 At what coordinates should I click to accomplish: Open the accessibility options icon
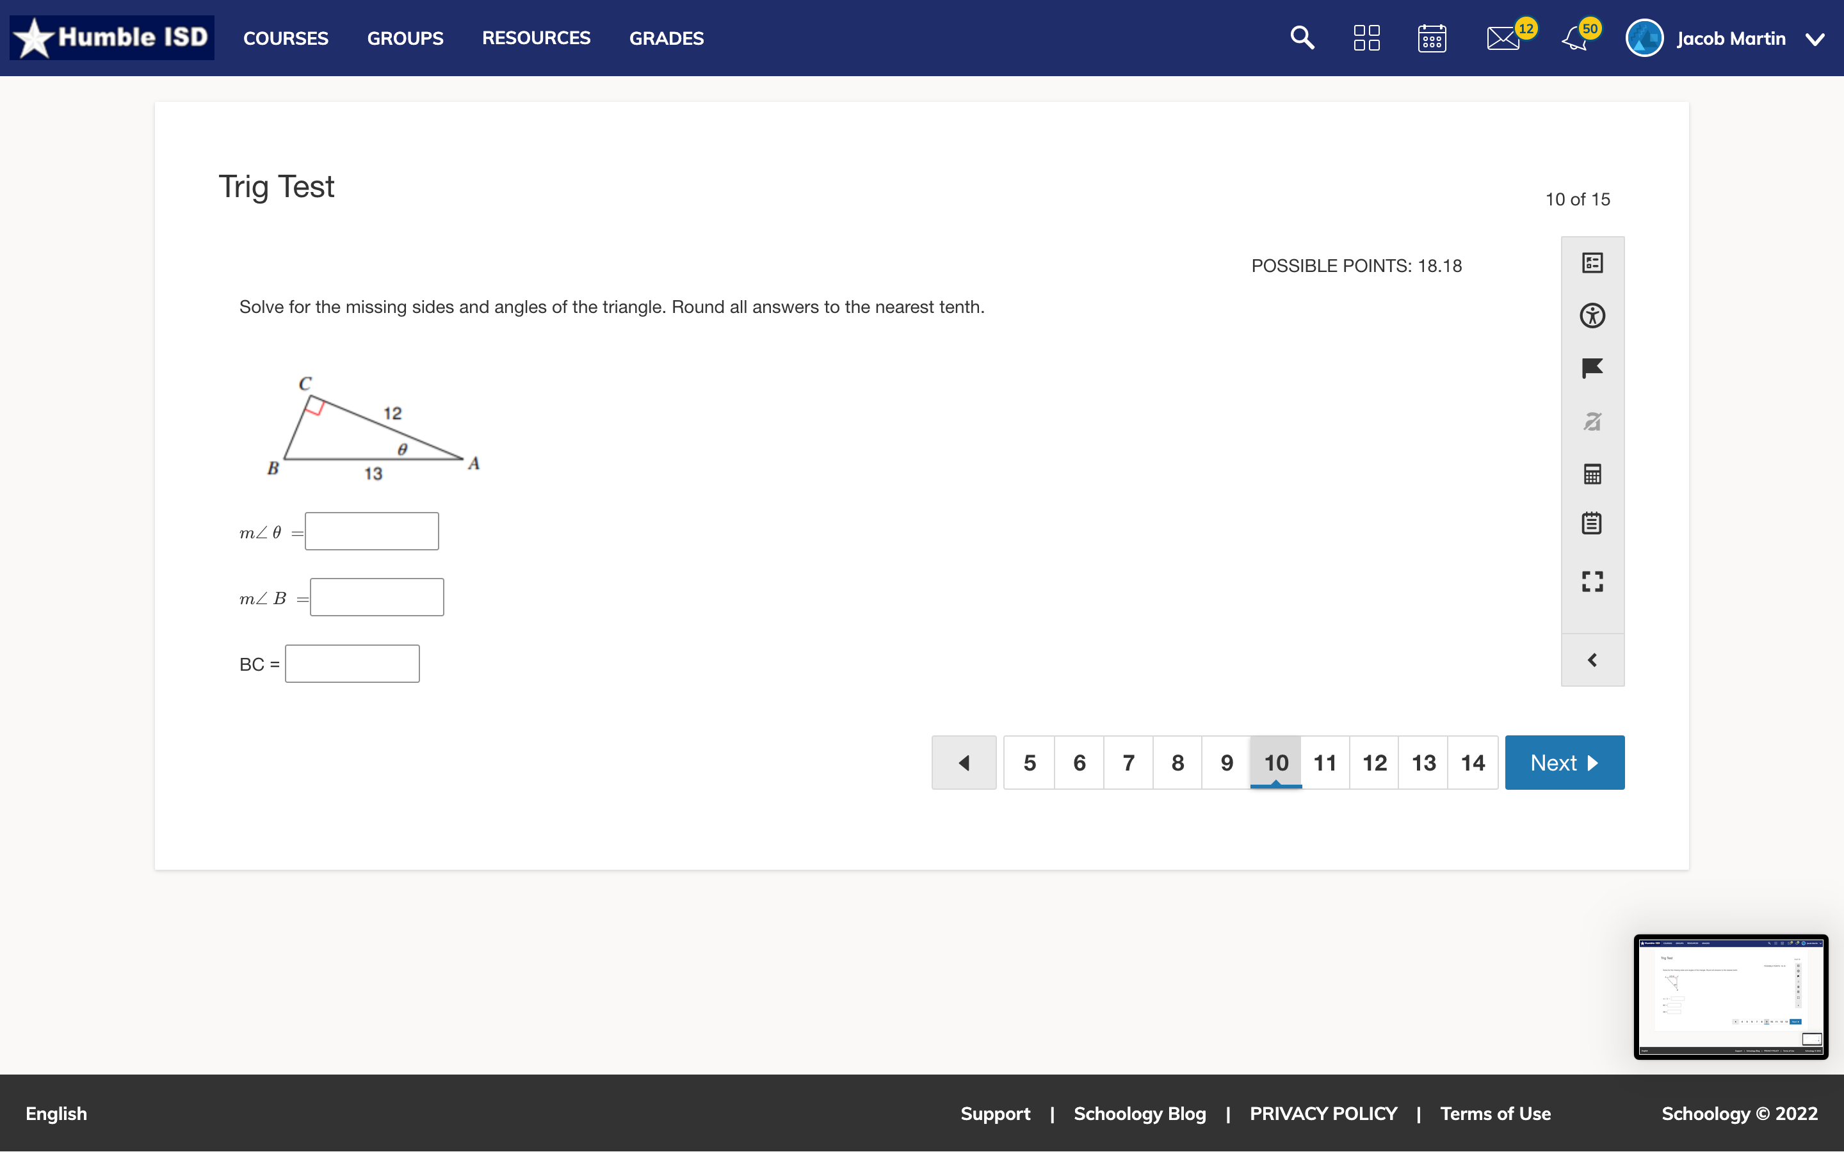coord(1592,316)
